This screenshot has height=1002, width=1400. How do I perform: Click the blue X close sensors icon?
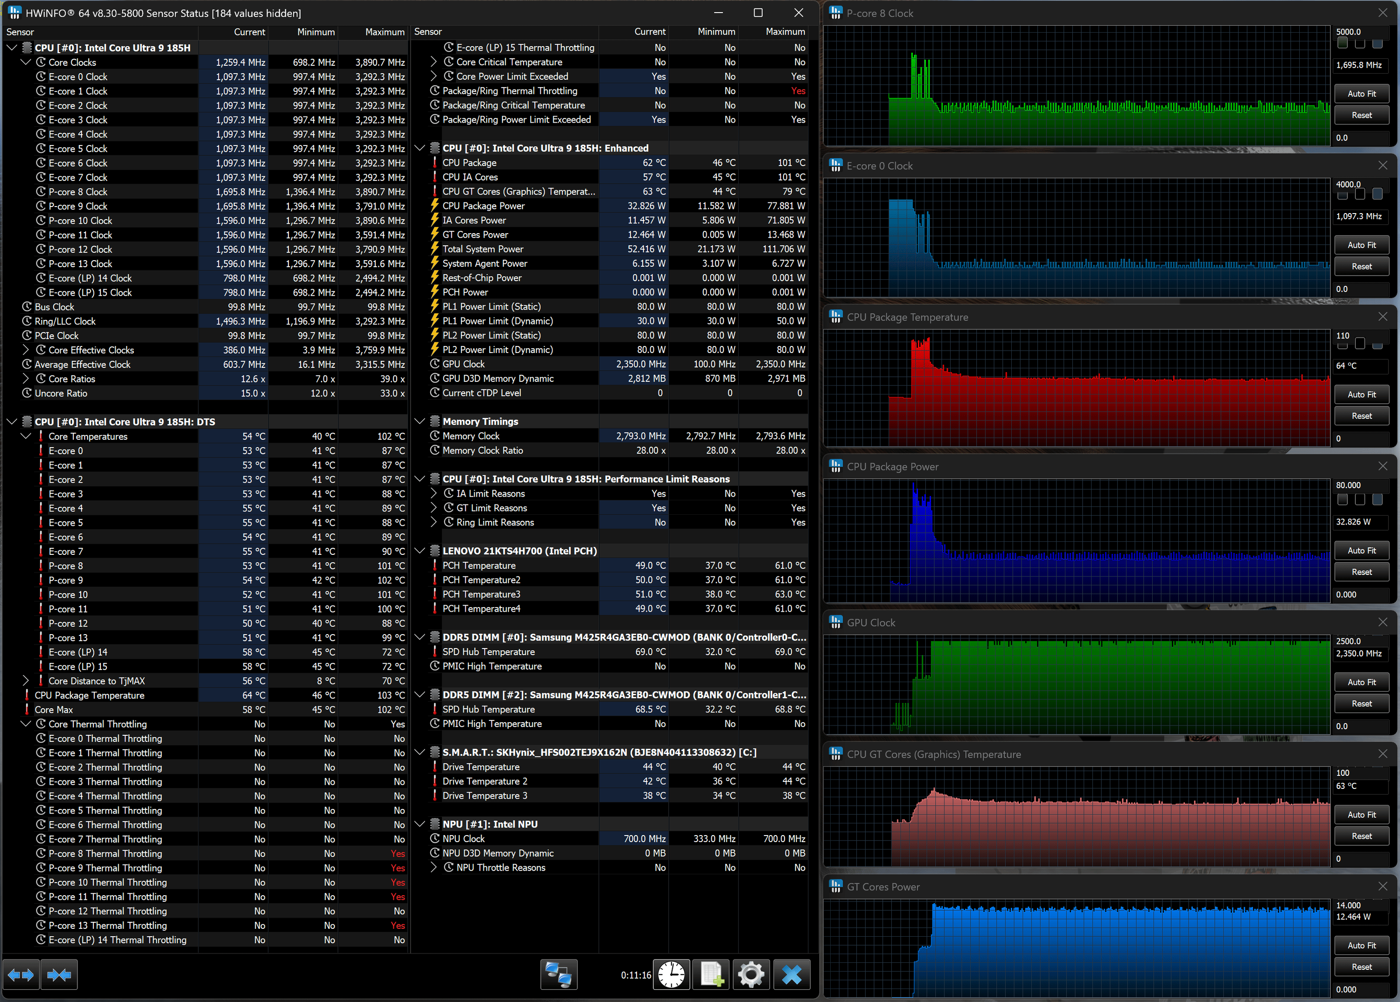tap(791, 975)
